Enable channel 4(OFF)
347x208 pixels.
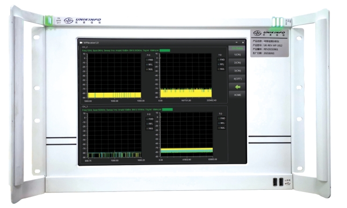point(237,79)
